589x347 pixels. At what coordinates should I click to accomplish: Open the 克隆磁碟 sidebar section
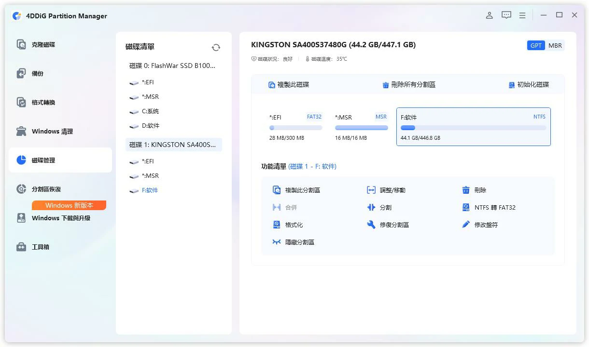point(60,44)
